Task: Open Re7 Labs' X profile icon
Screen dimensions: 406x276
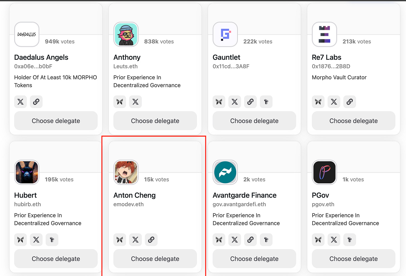Action: click(334, 102)
